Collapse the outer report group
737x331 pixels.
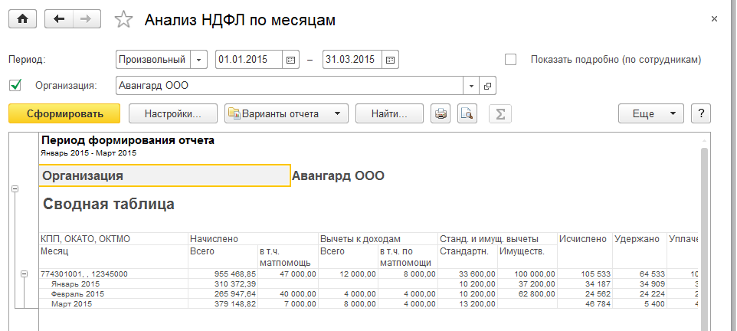(x=15, y=188)
